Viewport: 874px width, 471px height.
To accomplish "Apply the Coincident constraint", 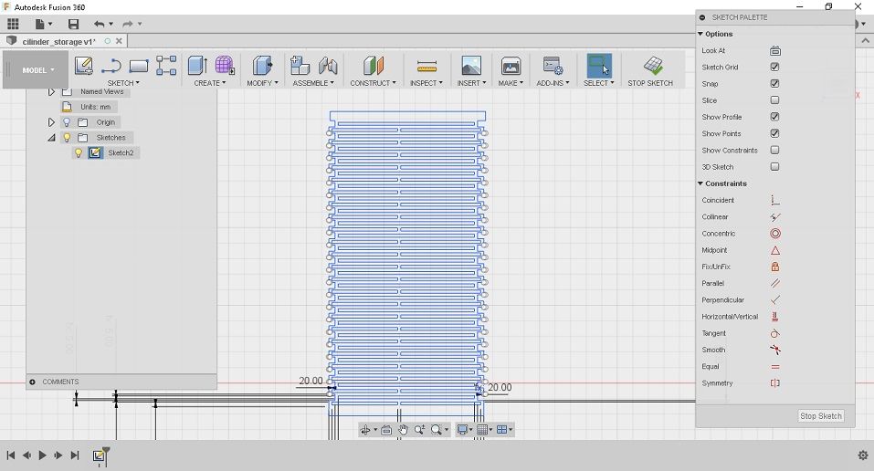I will [x=774, y=200].
